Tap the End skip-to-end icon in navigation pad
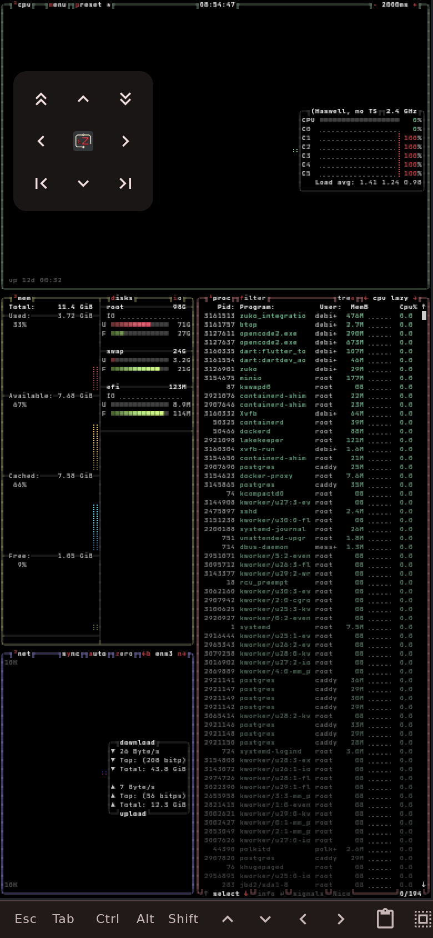433x938 pixels. [x=125, y=183]
